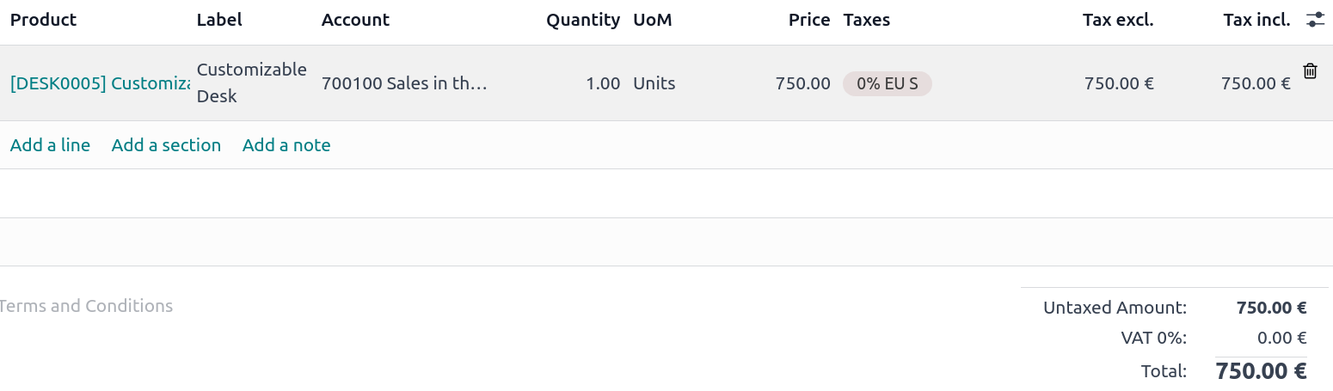Click the Tax incl. column header
Image resolution: width=1333 pixels, height=391 pixels.
[1256, 20]
